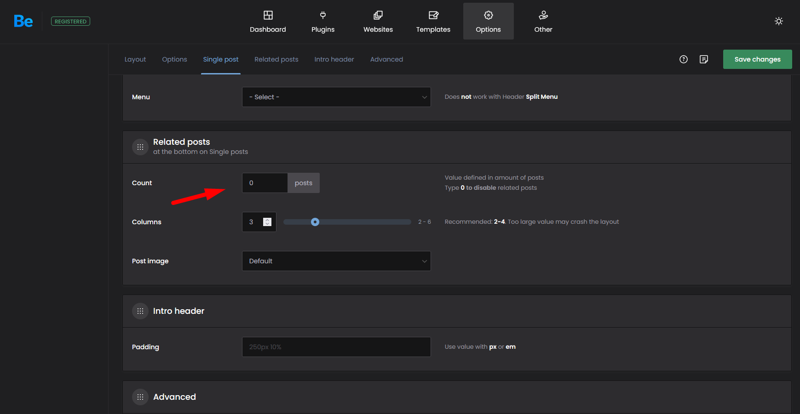The image size is (800, 414).
Task: Toggle light mode with the sun icon
Action: tap(779, 21)
